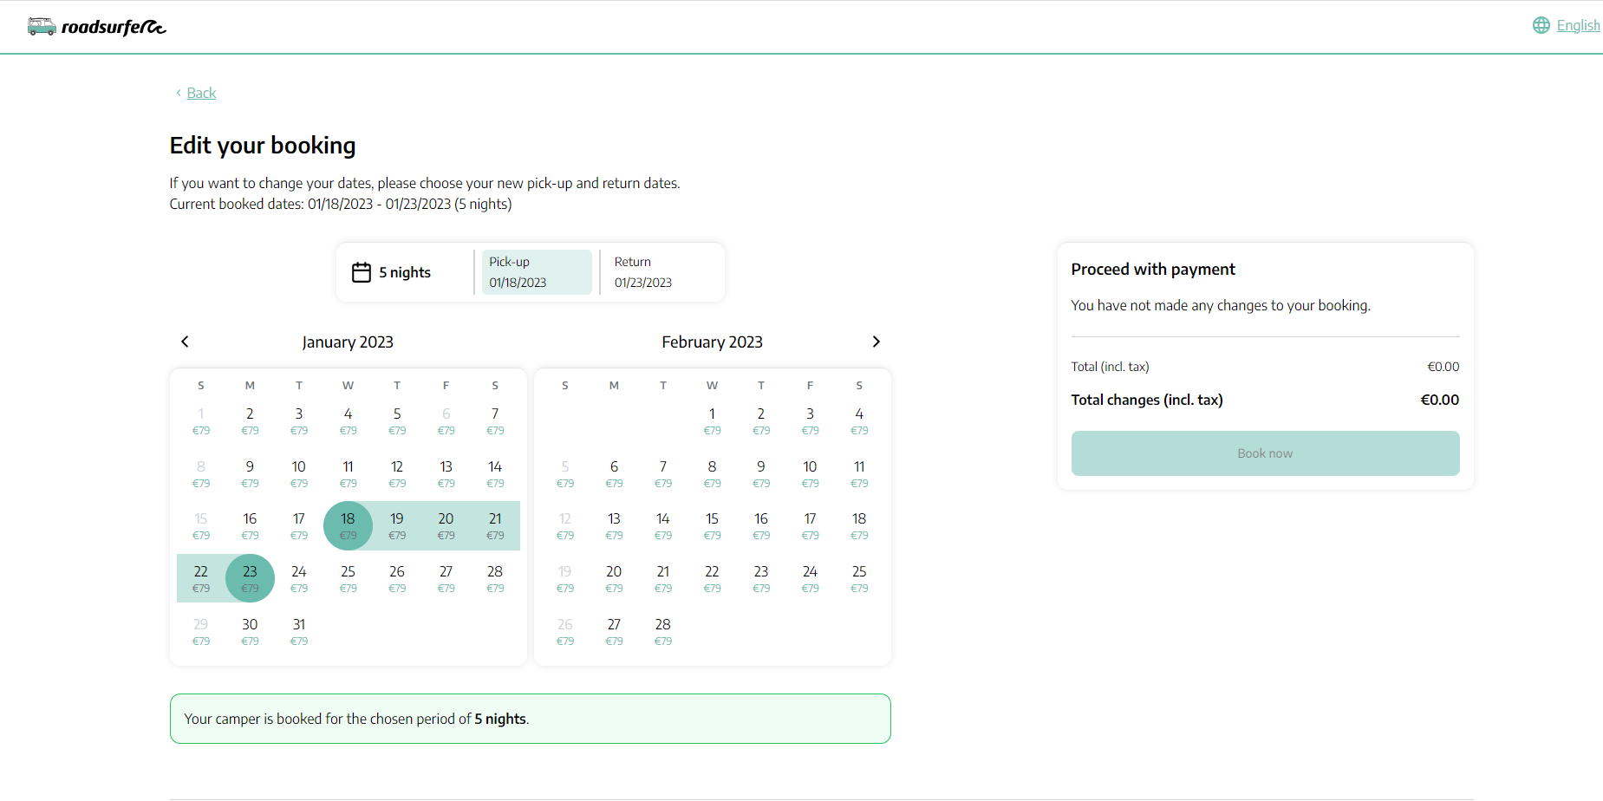Select January 24 in the calendar

click(x=299, y=578)
